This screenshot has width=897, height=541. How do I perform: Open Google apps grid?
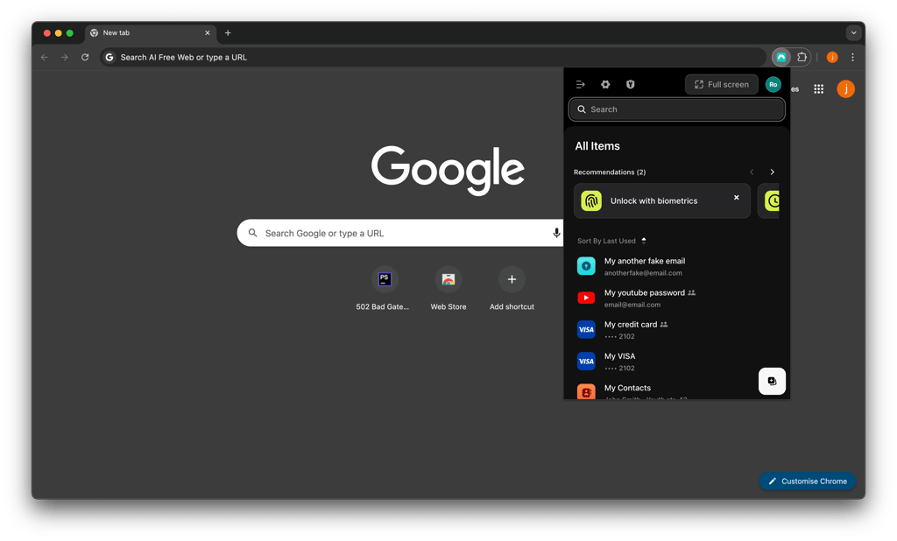819,89
